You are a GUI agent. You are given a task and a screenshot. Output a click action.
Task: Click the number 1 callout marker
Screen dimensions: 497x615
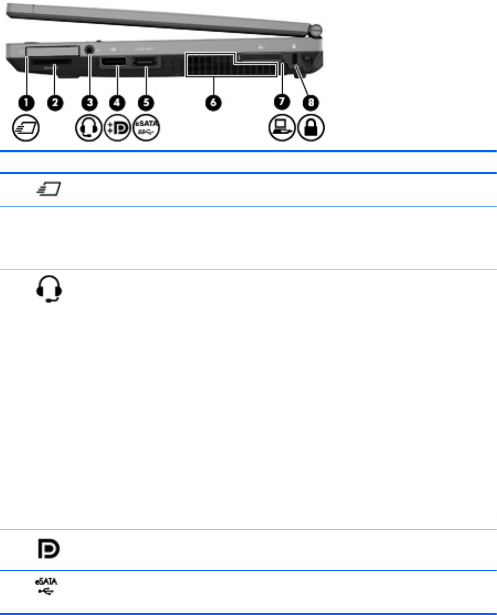(x=27, y=103)
